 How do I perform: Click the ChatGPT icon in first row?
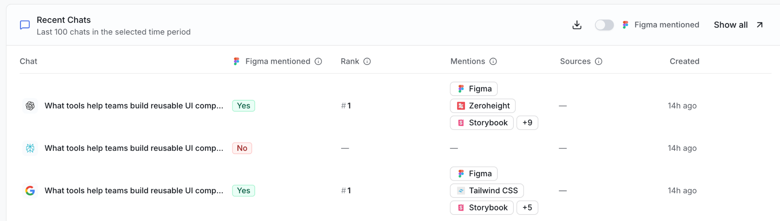click(30, 106)
